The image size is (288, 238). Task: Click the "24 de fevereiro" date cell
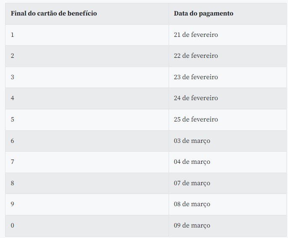pos(196,98)
